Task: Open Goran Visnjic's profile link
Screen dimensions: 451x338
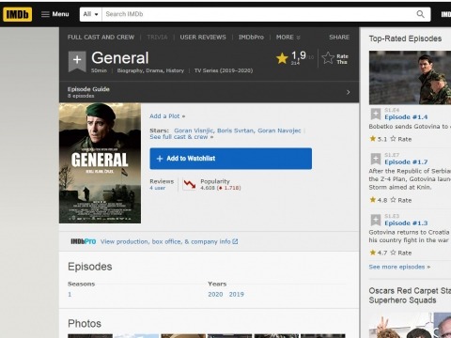Action: [x=194, y=131]
